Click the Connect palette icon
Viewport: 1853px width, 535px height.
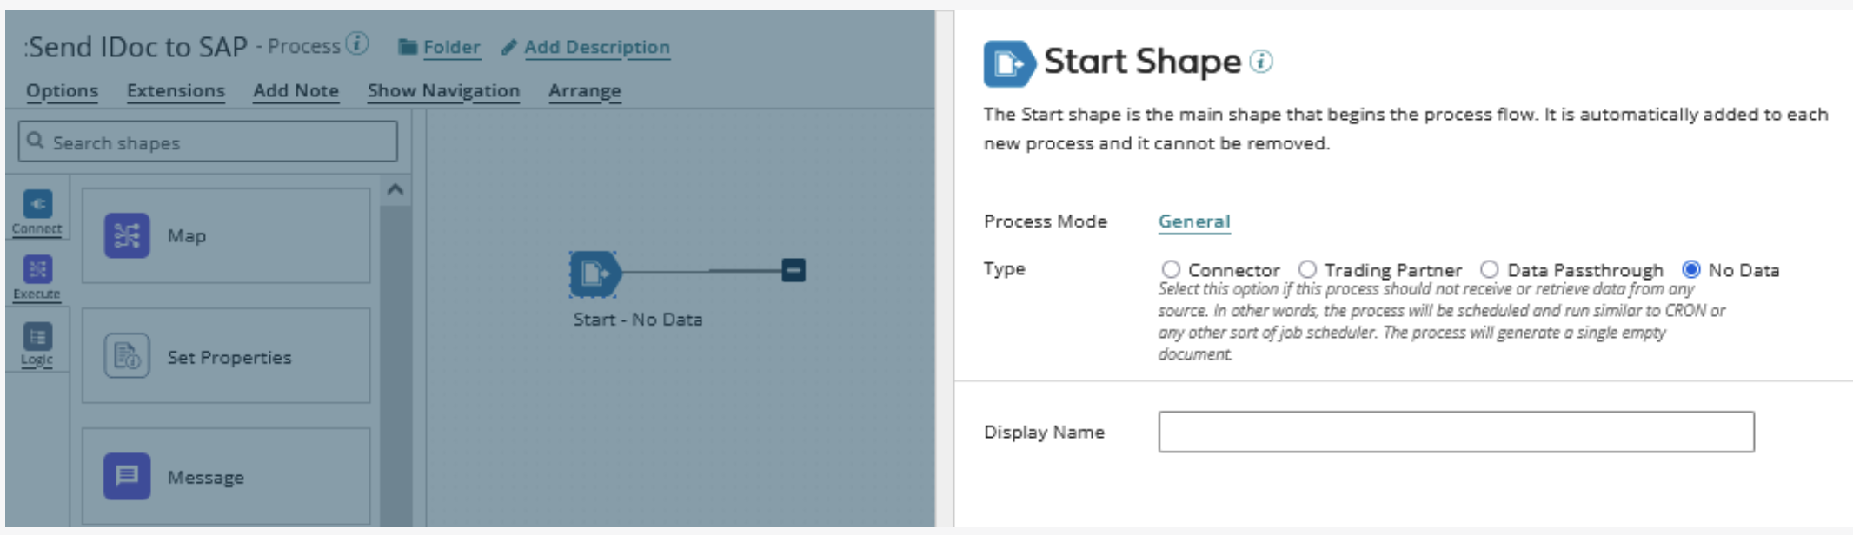[x=37, y=205]
